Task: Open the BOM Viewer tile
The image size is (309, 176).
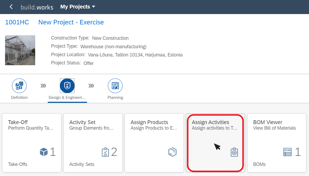Action: point(277,143)
